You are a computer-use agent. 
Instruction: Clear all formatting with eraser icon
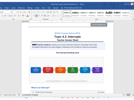(29, 12)
